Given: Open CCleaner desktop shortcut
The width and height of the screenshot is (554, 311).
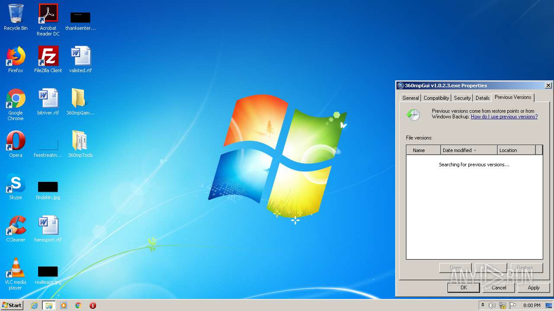Looking at the screenshot, I should [x=16, y=229].
